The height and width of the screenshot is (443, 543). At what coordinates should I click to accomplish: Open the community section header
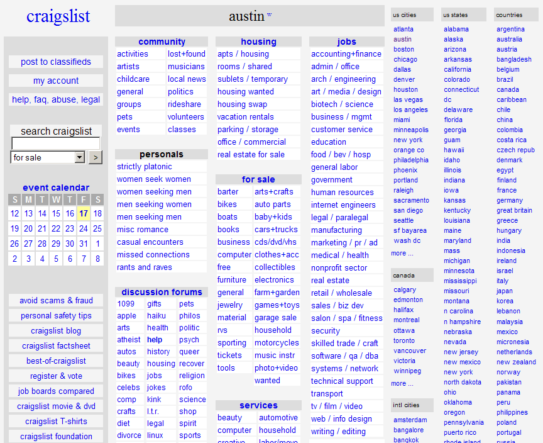[162, 42]
